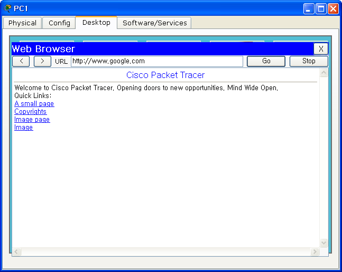Click the Go button
The image size is (342, 272).
click(x=266, y=61)
